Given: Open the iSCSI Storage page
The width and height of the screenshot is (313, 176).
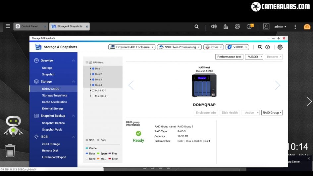Looking at the screenshot, I should [51, 144].
